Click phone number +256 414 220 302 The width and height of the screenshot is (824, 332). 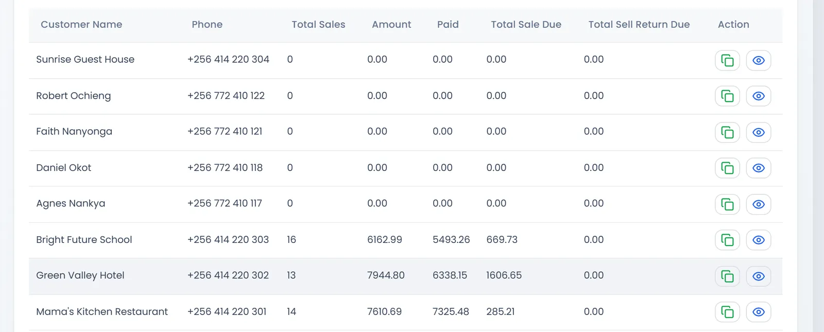pos(228,275)
